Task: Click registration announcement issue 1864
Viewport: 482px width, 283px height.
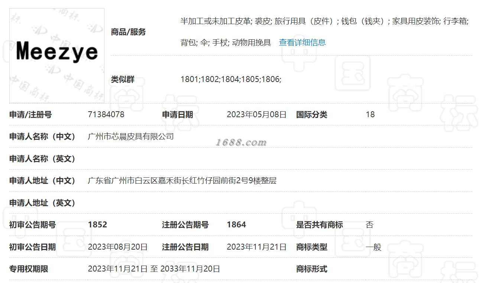Action: (x=236, y=225)
